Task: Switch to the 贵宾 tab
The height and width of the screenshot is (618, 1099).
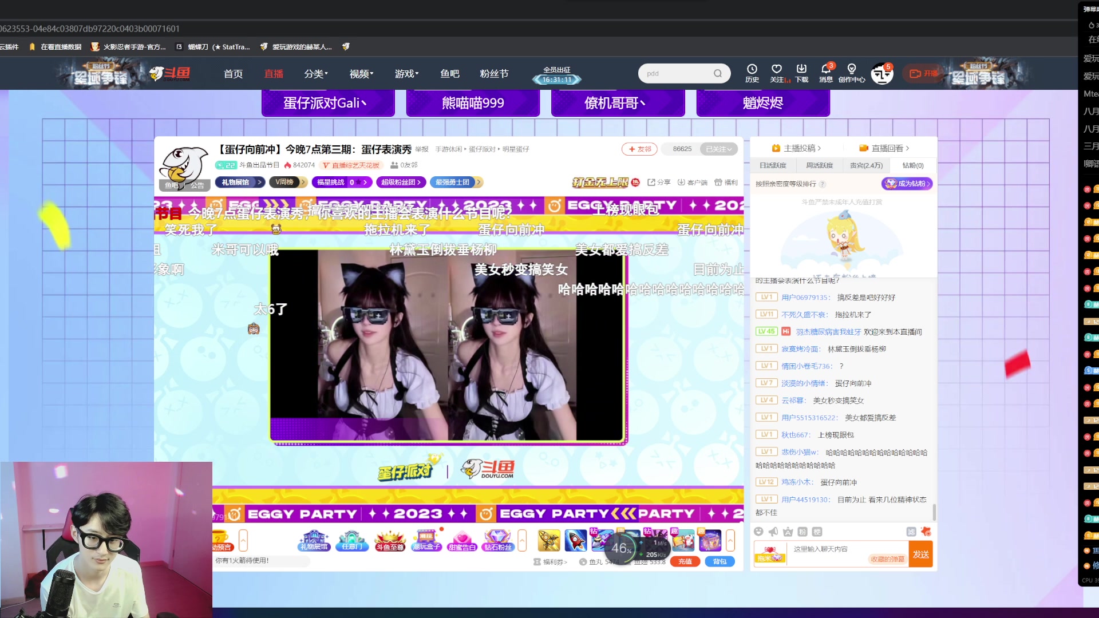Action: click(x=865, y=165)
